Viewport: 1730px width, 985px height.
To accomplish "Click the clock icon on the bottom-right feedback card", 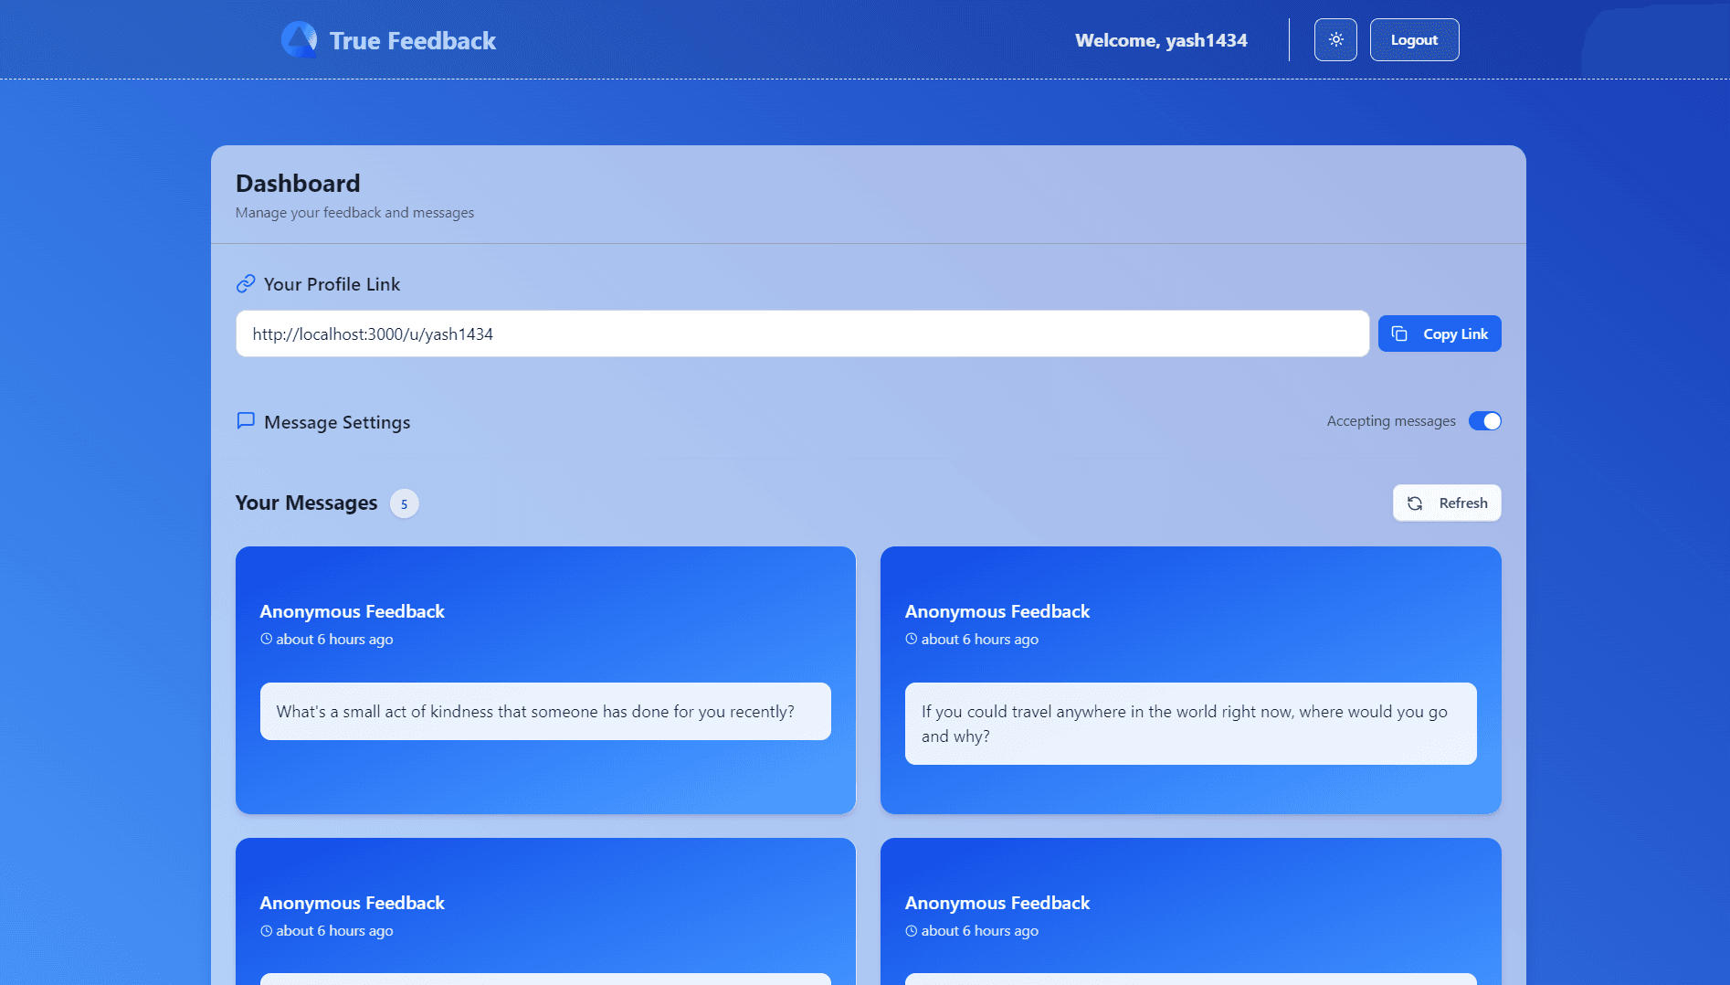I will click(910, 930).
